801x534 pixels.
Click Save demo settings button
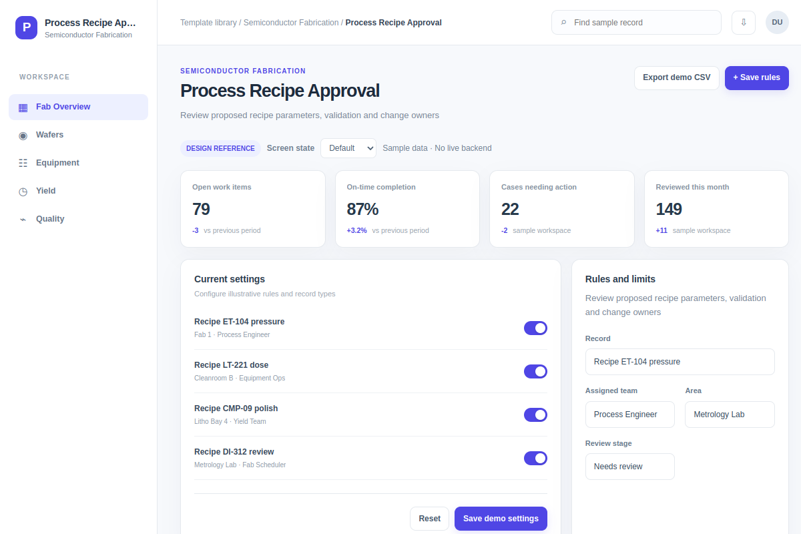[501, 519]
